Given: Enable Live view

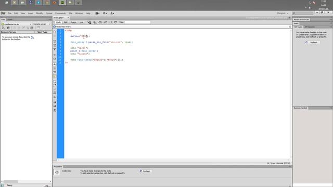Looking at the screenshot, I should click(x=81, y=22).
